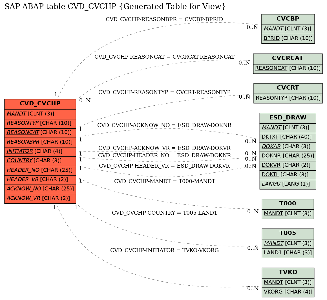
Task: Select MANDT field in CVD_CVCHP table
Action: (40, 114)
